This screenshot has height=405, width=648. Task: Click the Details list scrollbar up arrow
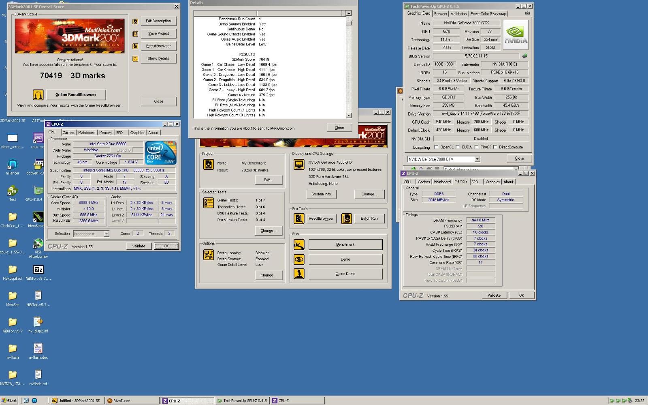[349, 13]
